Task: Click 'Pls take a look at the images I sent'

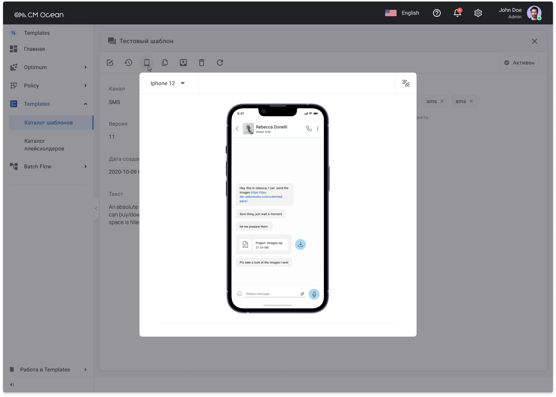Action: 264,263
